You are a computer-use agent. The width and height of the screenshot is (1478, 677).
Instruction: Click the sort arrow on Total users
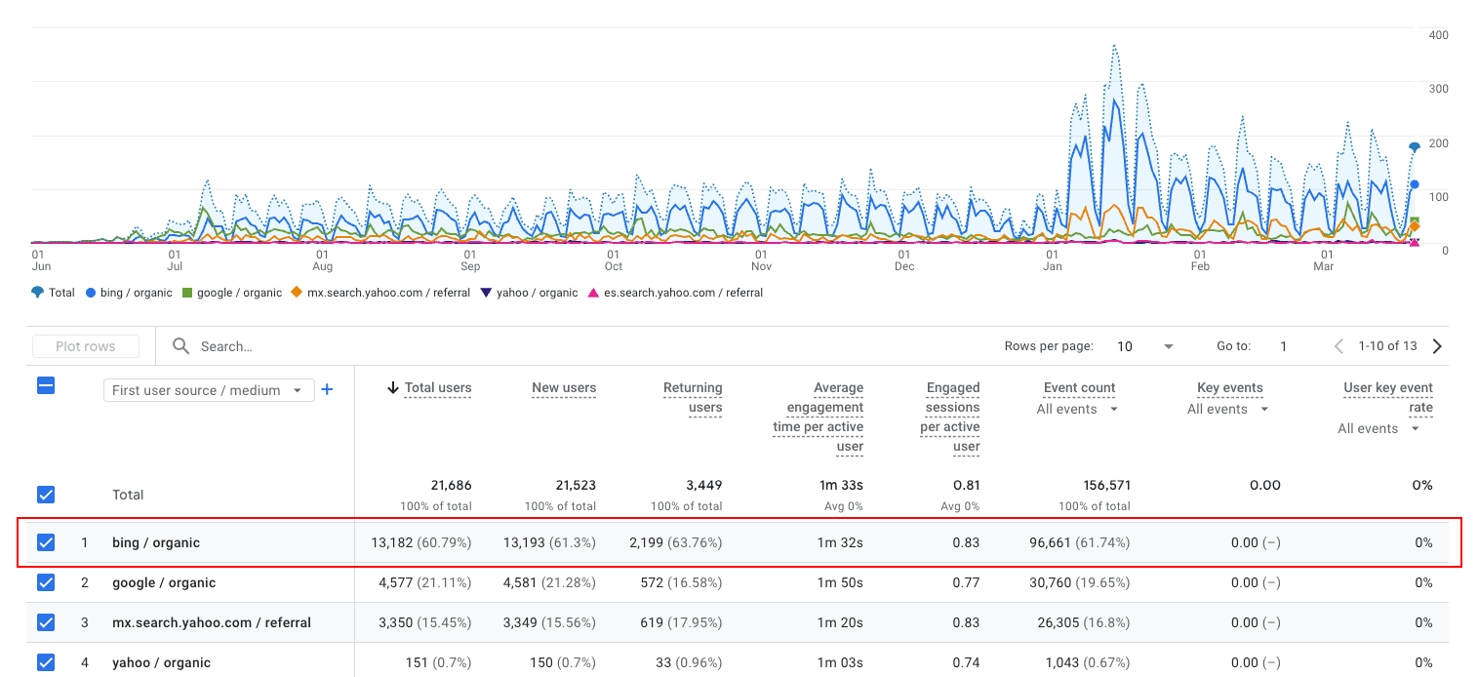(392, 387)
